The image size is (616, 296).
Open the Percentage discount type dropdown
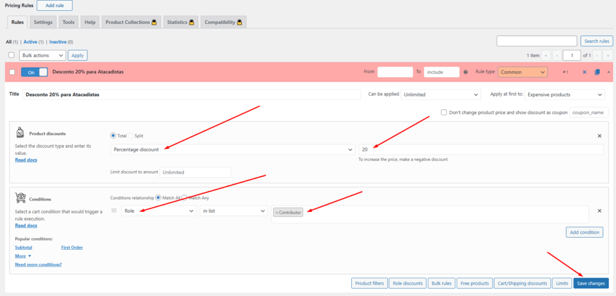(233, 150)
